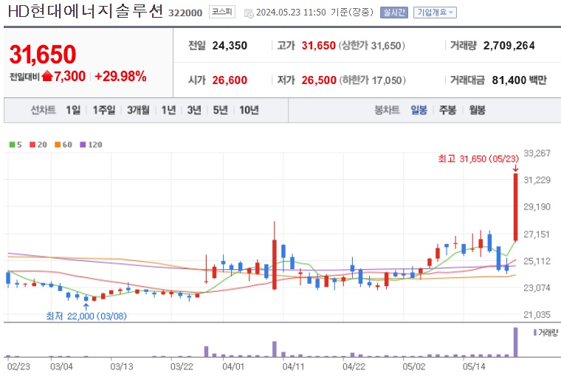
Task: Click the HD현대에너지솔루션 stock title
Action: [86, 12]
